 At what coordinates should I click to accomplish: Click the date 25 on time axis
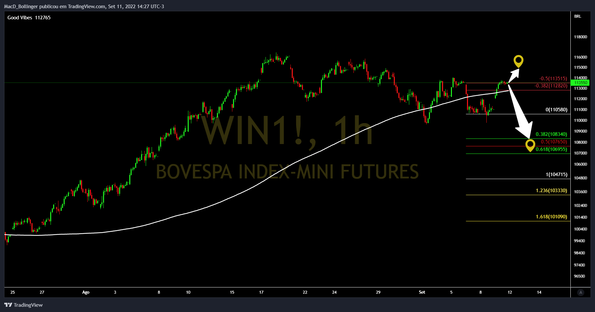(x=12, y=292)
